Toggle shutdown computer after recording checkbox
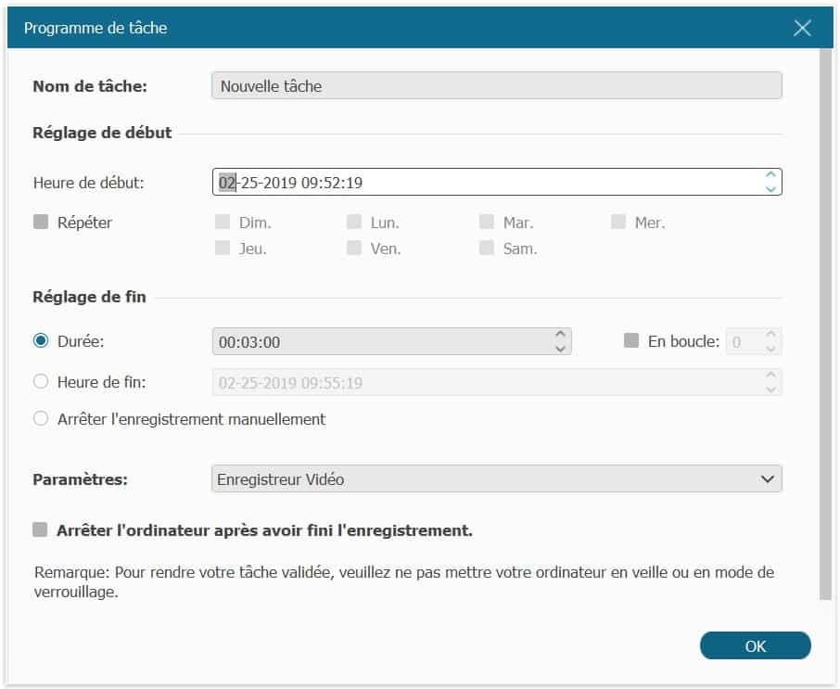 pyautogui.click(x=40, y=530)
